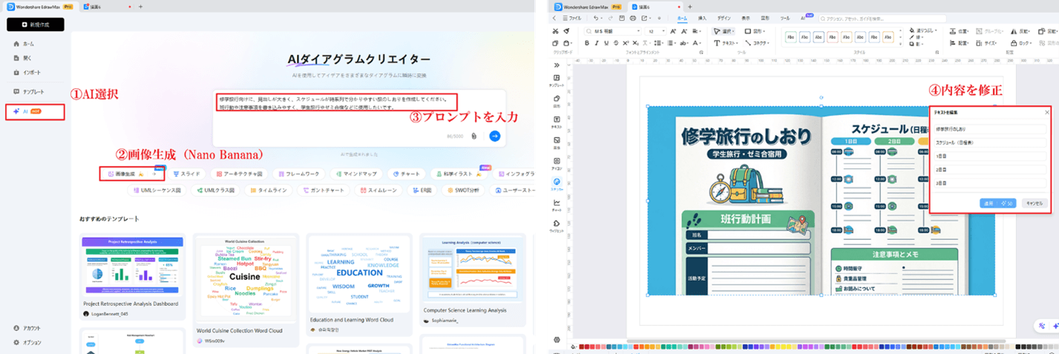Screen dimensions: 1059x354
Task: Open the 図形 panel in the editor sidebar
Action: click(557, 100)
